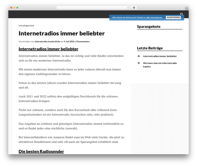Click the paragraph starting 'Bei Internethändlern wie Amazon'
The height and width of the screenshot is (166, 197).
point(71,139)
